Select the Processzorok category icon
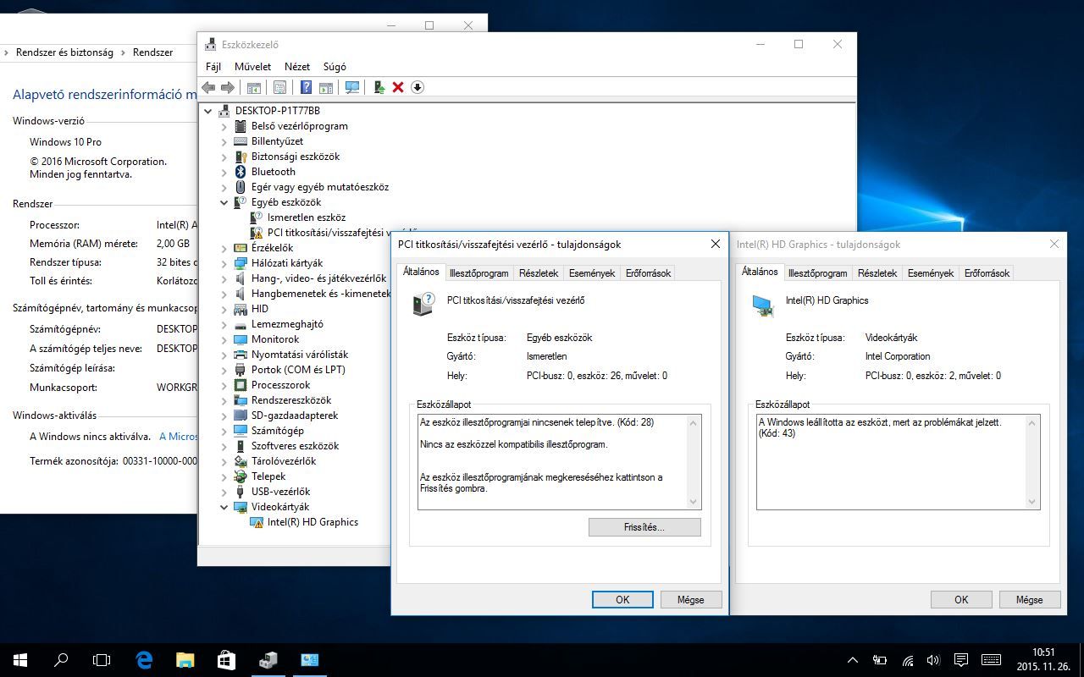 pyautogui.click(x=241, y=385)
